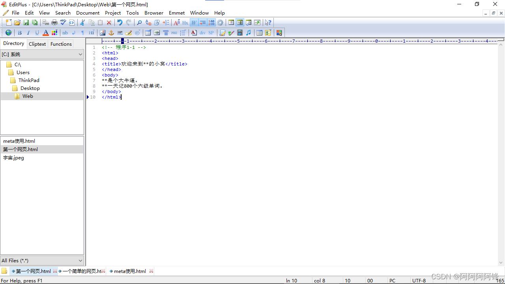Click the anchor link icon
The image size is (505, 284).
pyautogui.click(x=111, y=33)
